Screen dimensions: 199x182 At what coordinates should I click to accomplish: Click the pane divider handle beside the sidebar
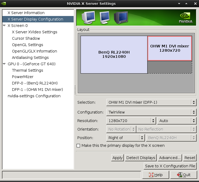(75, 90)
